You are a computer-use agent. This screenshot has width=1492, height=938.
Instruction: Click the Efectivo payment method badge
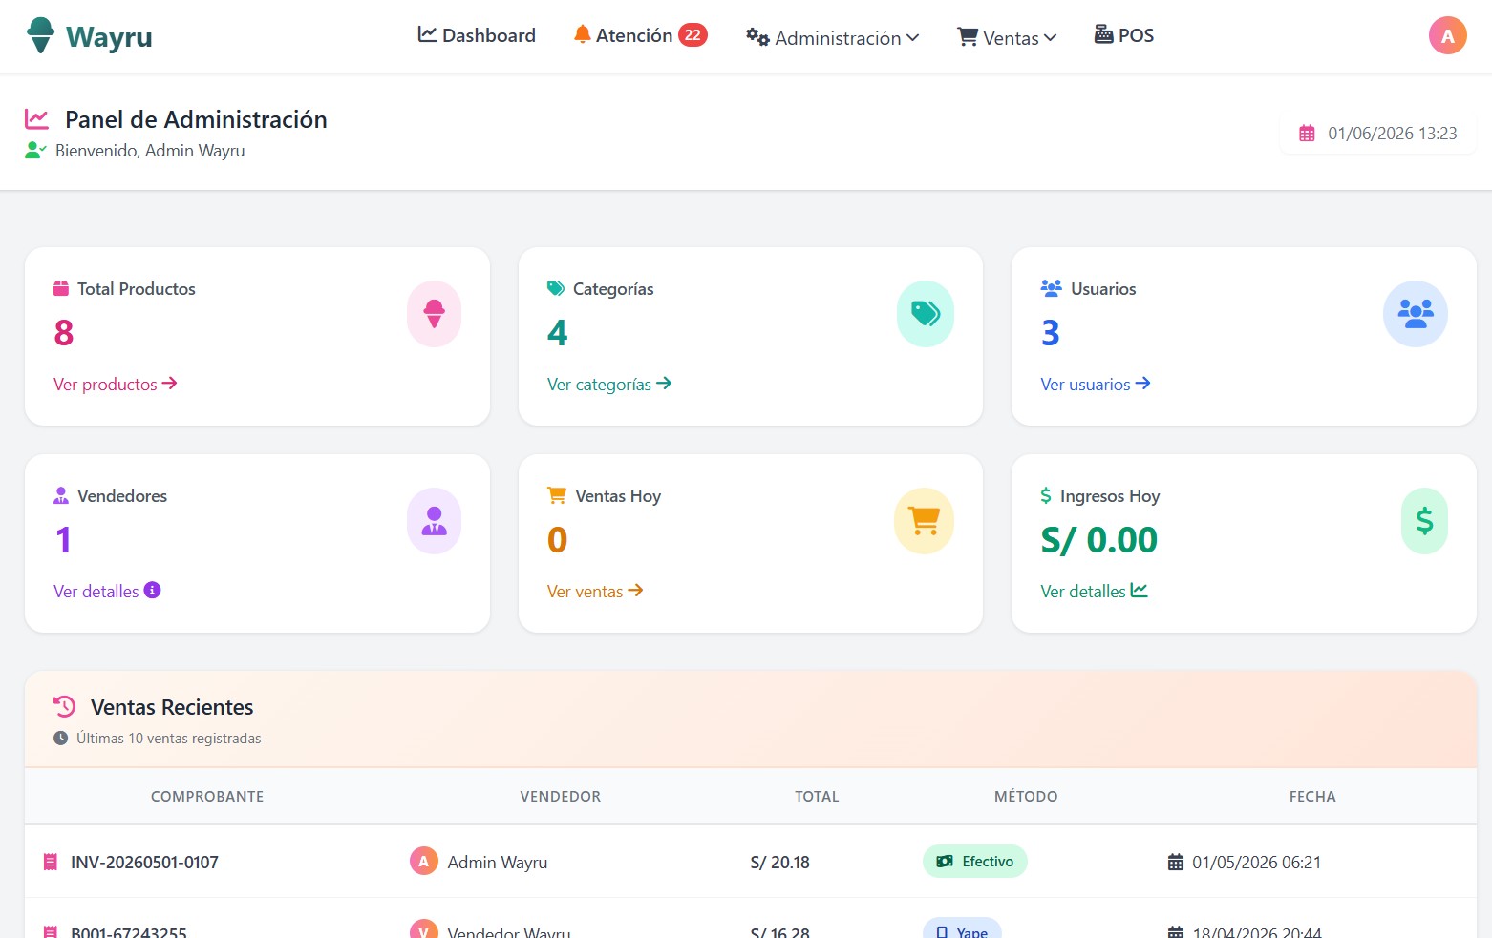click(x=975, y=861)
